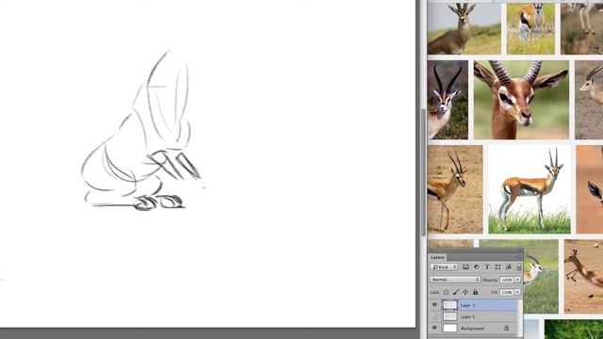Open the Layers panel flyout menu
603x339 pixels.
point(518,257)
